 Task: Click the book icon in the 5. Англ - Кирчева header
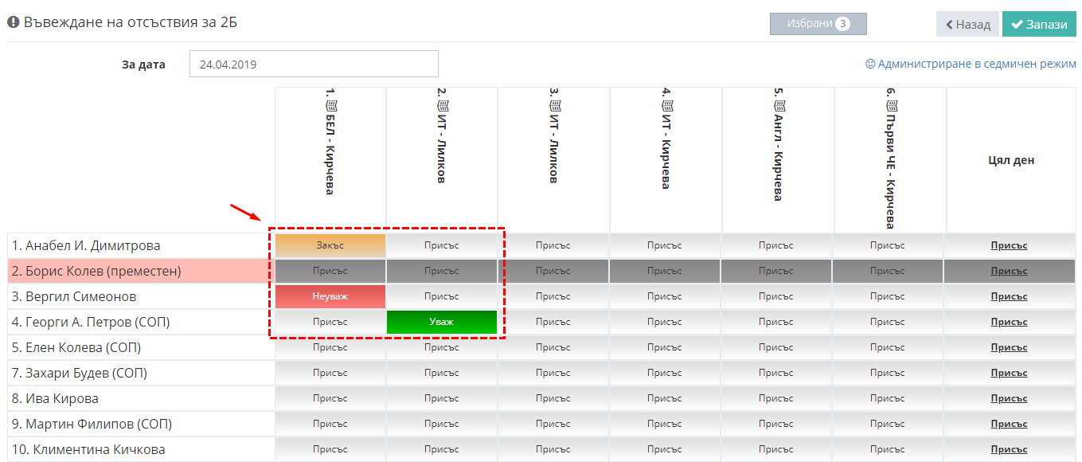778,105
